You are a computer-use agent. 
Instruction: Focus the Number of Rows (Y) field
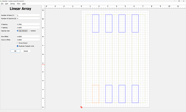pyautogui.click(x=28, y=15)
